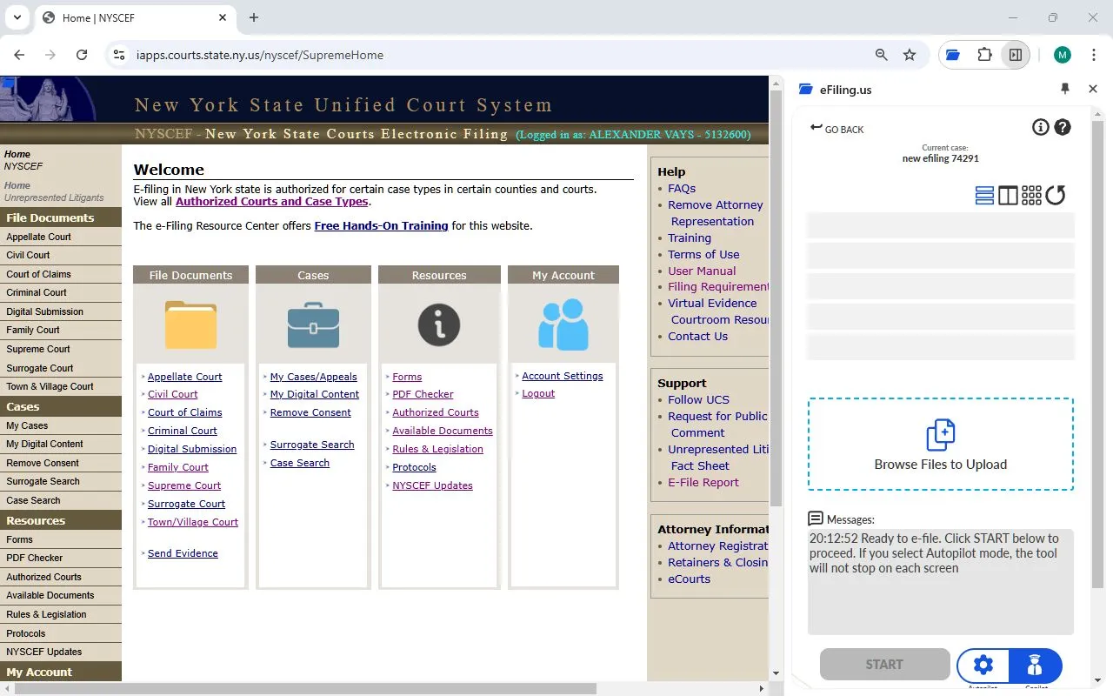Go back to the previous page
The image size is (1113, 696).
pyautogui.click(x=19, y=55)
